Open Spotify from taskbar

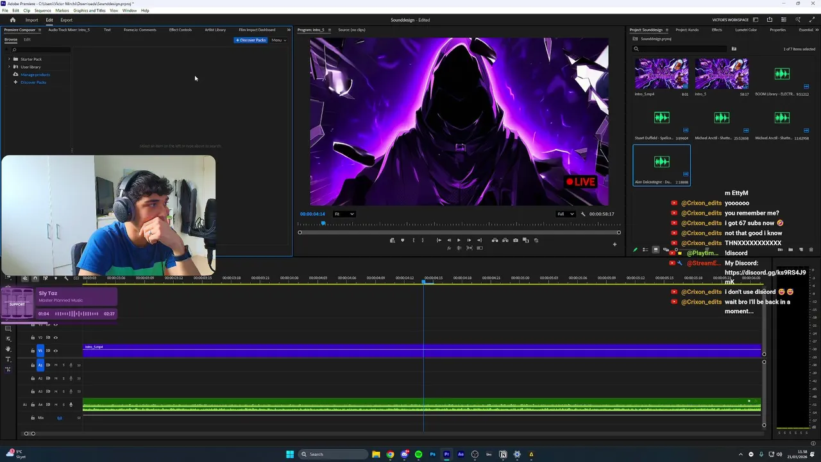(418, 454)
